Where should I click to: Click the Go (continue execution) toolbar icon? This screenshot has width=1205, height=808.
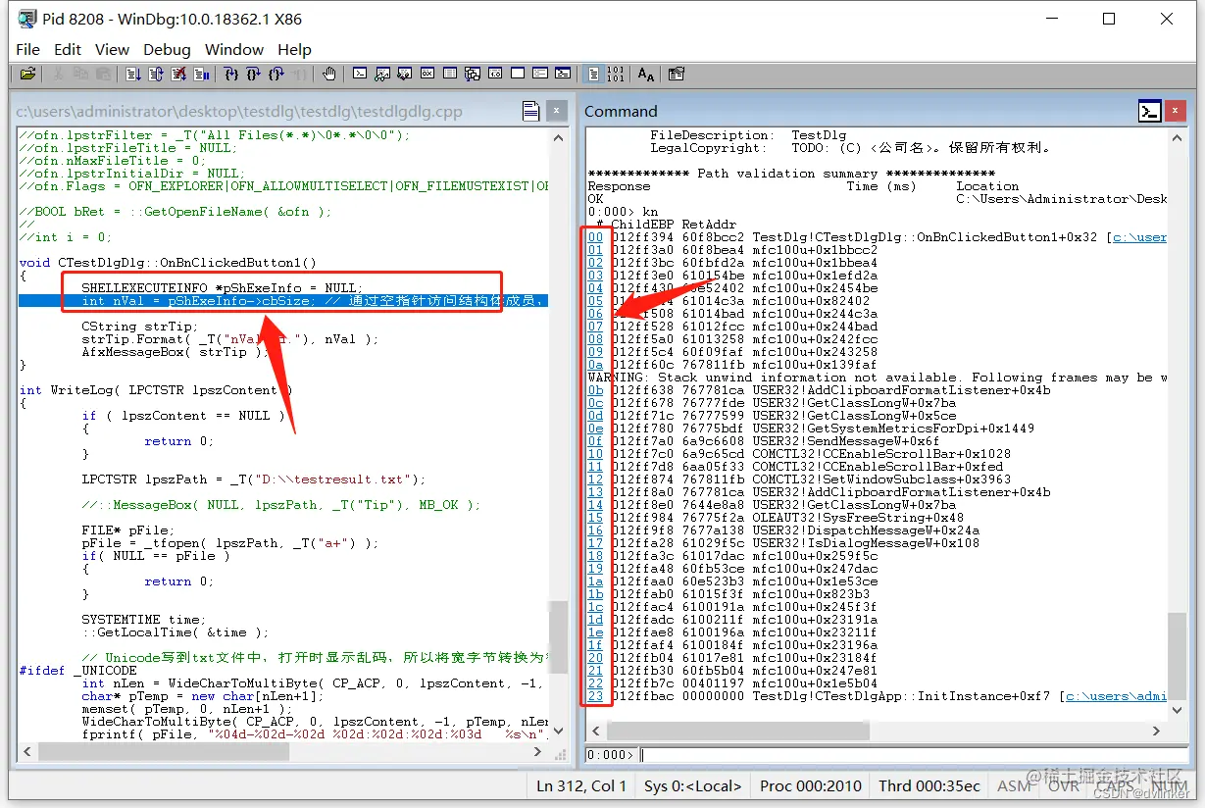(x=133, y=74)
